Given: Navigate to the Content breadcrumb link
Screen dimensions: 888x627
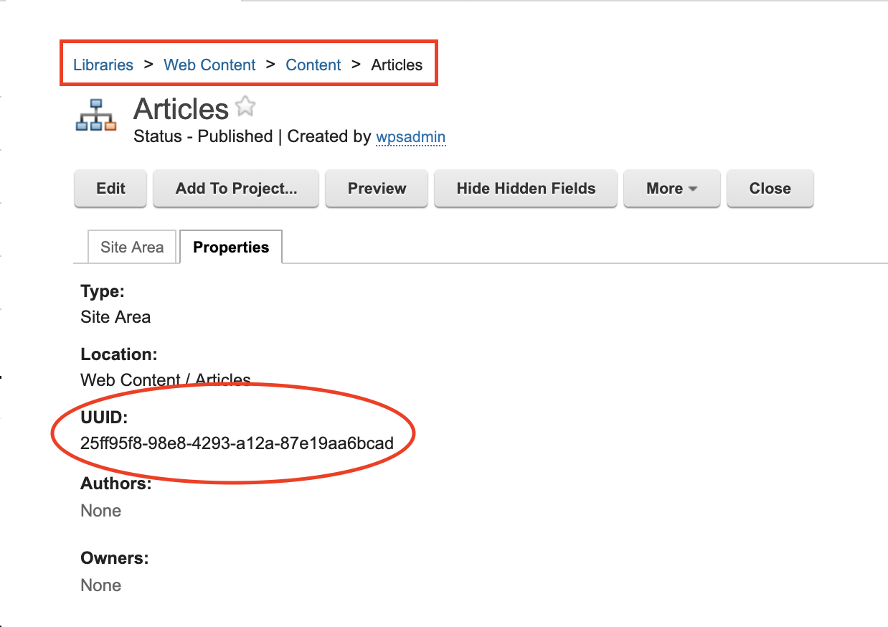Looking at the screenshot, I should coord(313,65).
